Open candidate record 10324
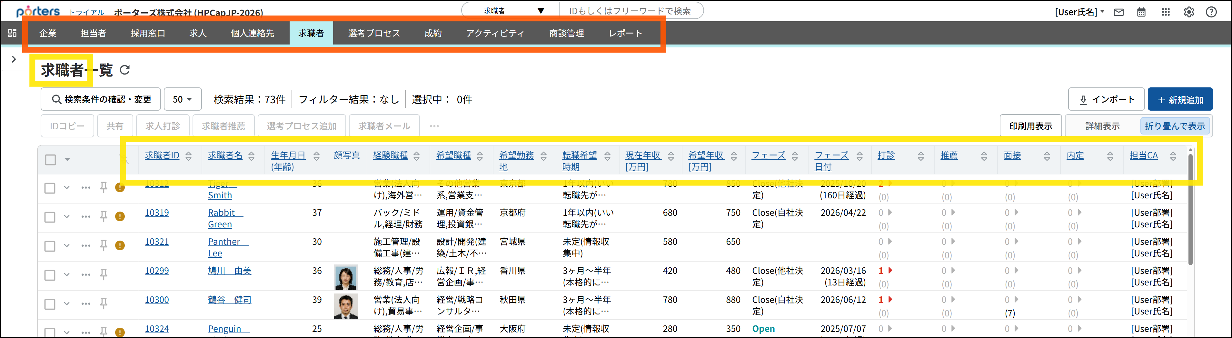 coord(156,328)
